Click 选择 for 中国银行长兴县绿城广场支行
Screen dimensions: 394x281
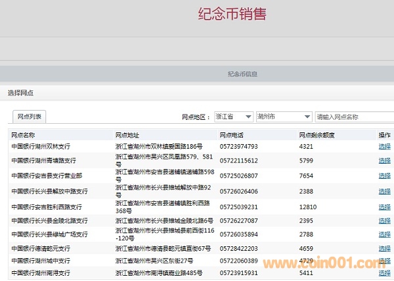(x=384, y=234)
